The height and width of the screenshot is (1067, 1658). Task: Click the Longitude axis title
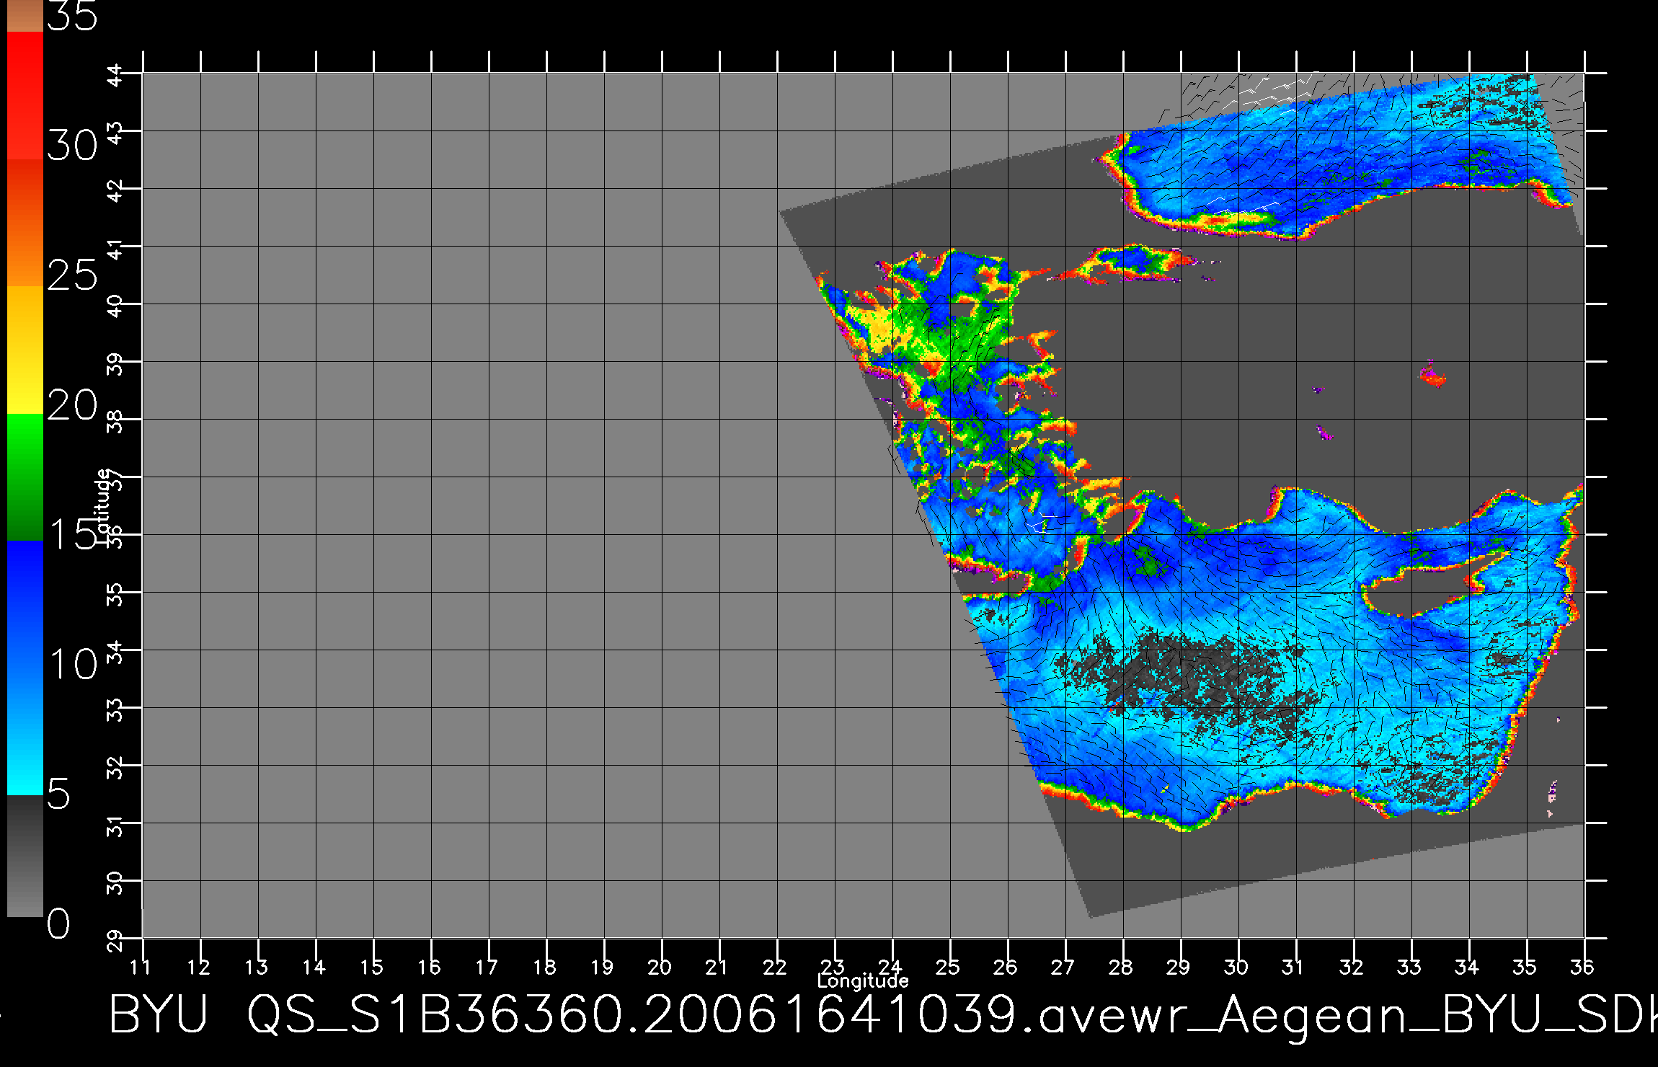pos(863,981)
